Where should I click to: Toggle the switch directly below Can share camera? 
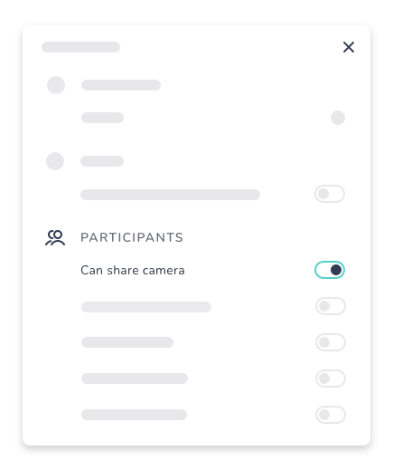pyautogui.click(x=331, y=306)
